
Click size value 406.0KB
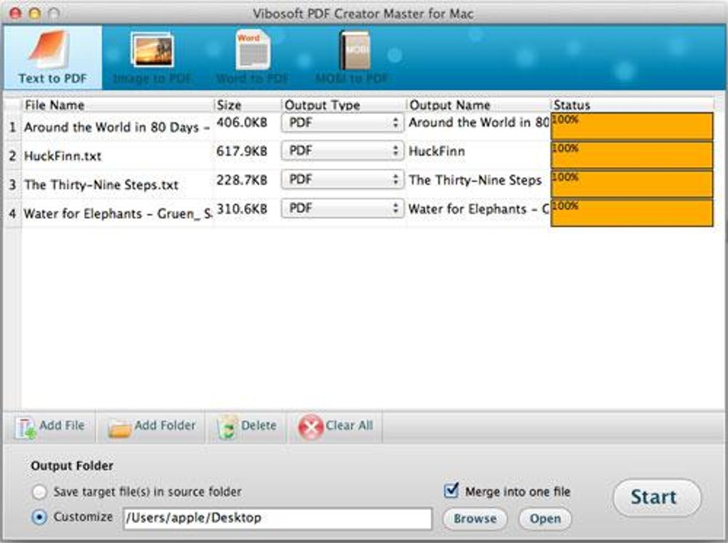coord(242,123)
